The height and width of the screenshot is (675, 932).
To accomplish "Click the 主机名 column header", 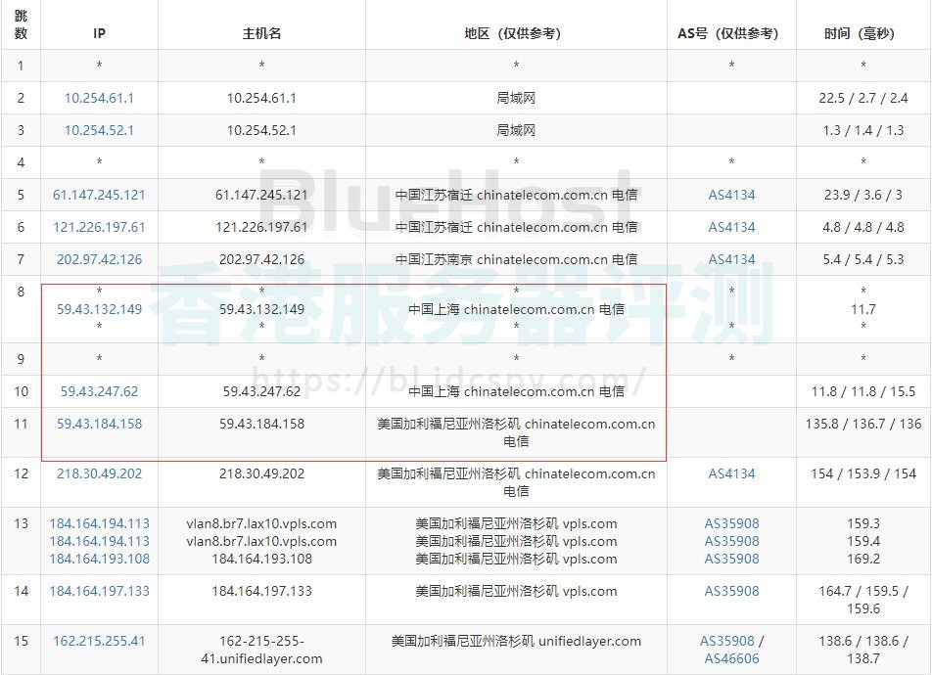I will (x=261, y=33).
